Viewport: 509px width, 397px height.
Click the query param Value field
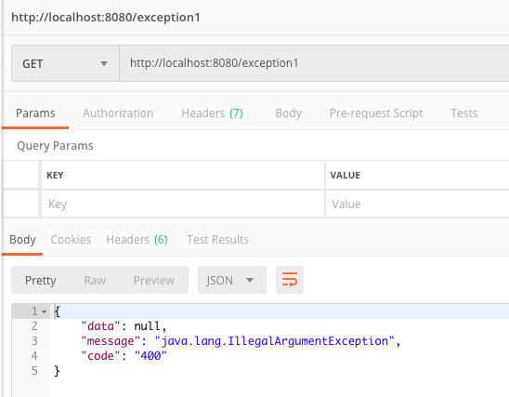click(x=417, y=204)
